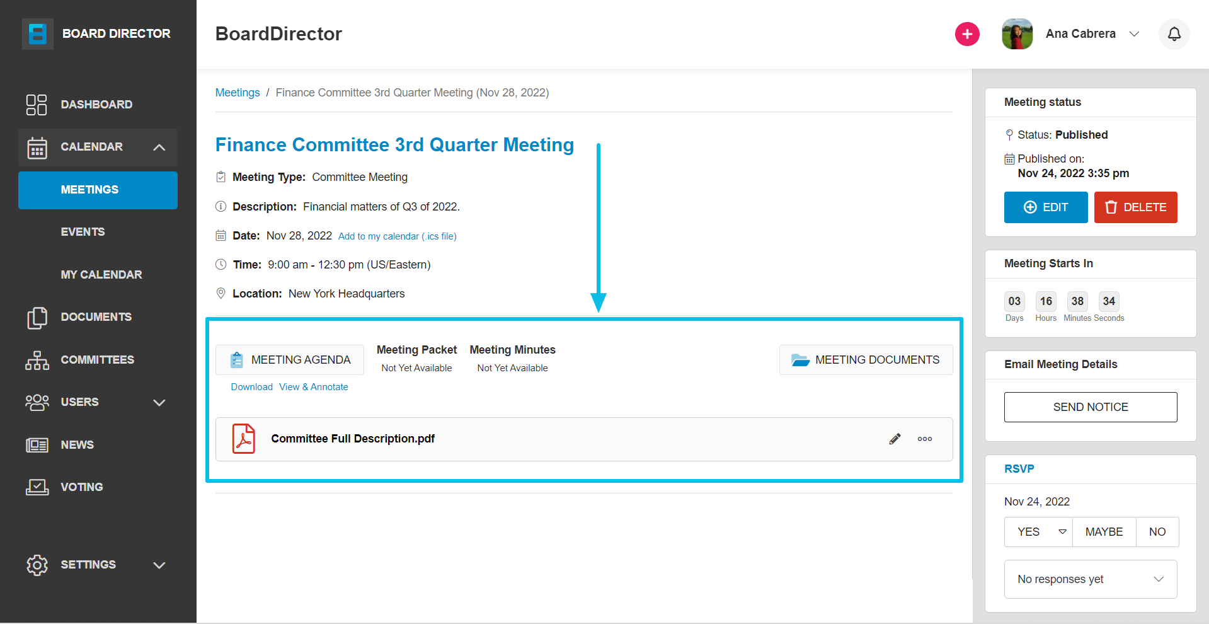The image size is (1209, 624).
Task: Expand the Users sidebar menu
Action: 159,402
